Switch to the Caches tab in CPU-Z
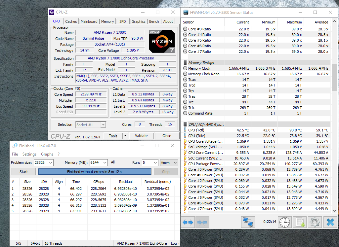339x247 pixels. (x=71, y=21)
